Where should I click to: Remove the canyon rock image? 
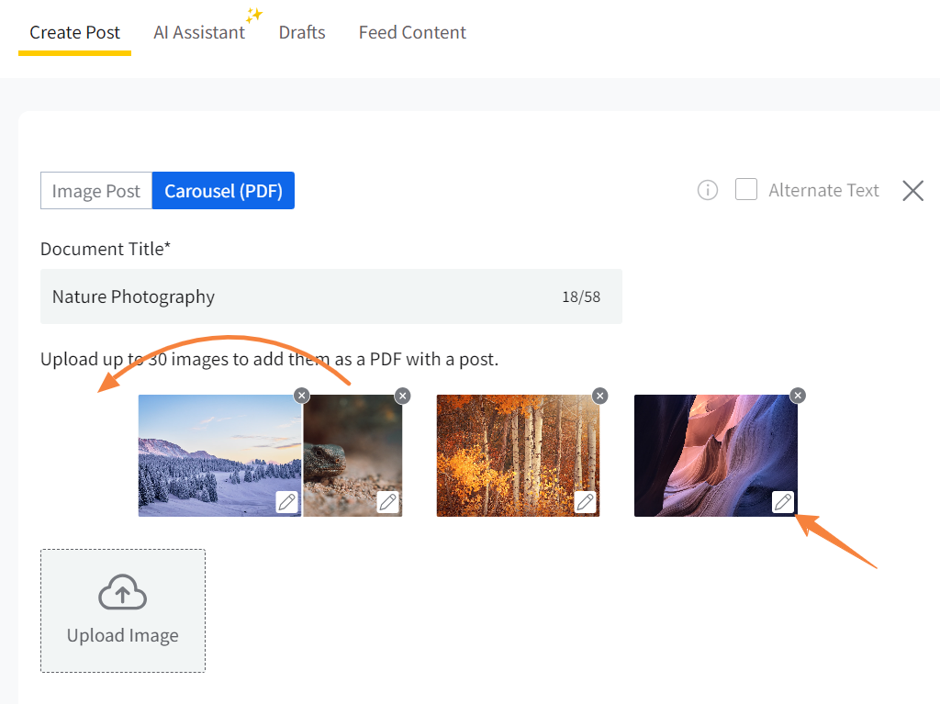click(x=798, y=396)
